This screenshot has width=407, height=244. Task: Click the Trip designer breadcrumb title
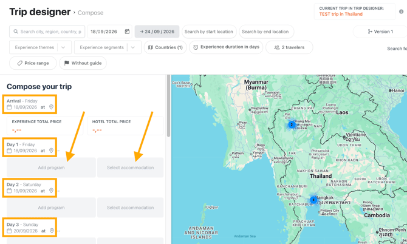tap(40, 12)
